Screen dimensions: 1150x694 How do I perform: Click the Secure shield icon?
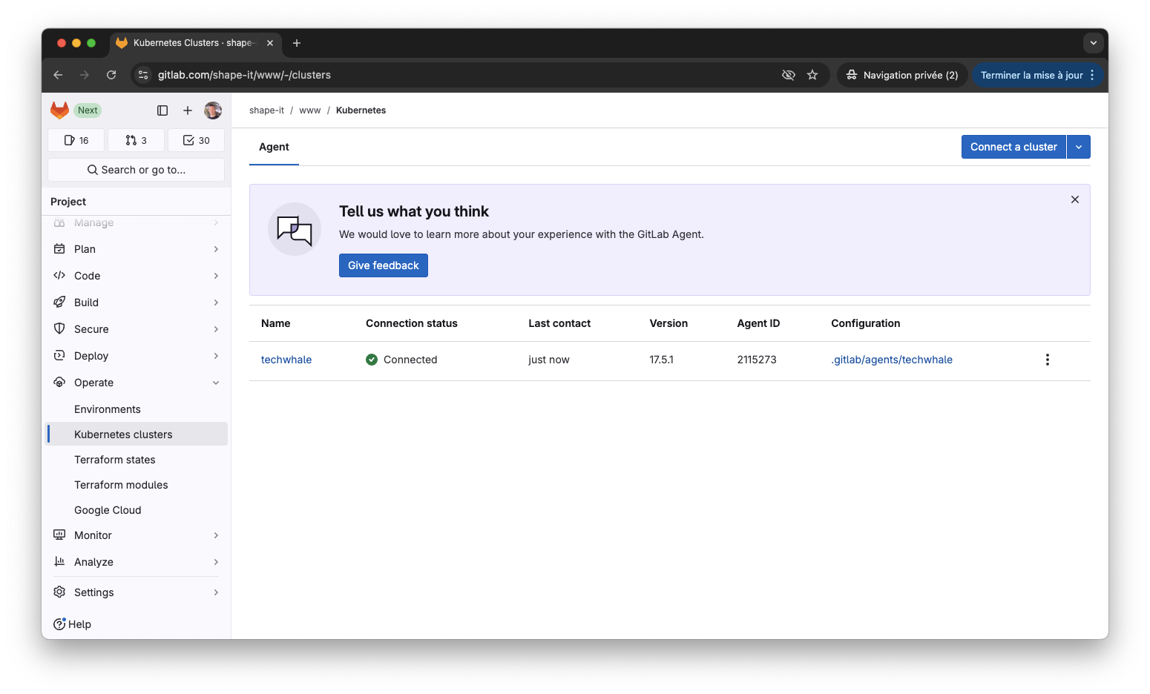(59, 329)
